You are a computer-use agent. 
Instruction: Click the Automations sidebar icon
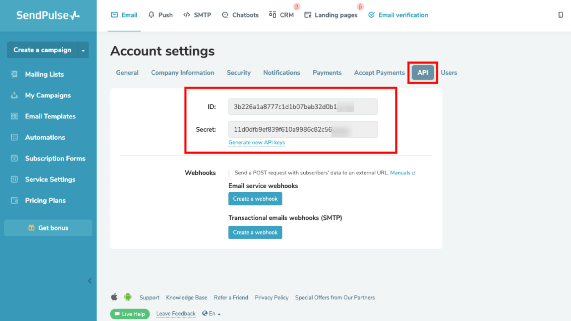[14, 137]
